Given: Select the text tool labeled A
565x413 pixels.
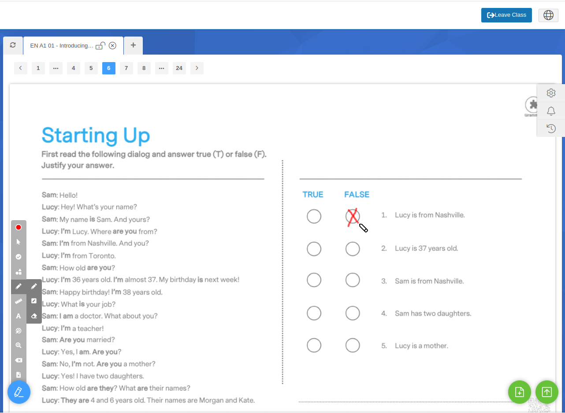Looking at the screenshot, I should [19, 316].
